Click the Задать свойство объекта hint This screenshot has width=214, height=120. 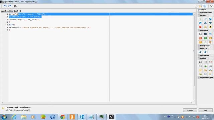(18, 107)
